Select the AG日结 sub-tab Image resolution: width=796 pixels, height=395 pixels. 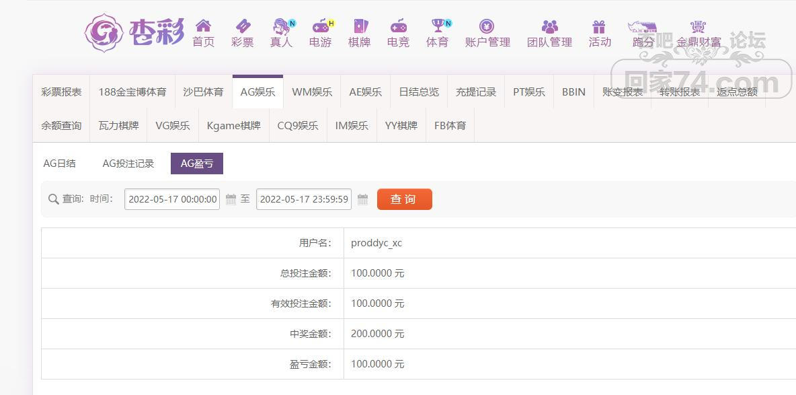59,164
